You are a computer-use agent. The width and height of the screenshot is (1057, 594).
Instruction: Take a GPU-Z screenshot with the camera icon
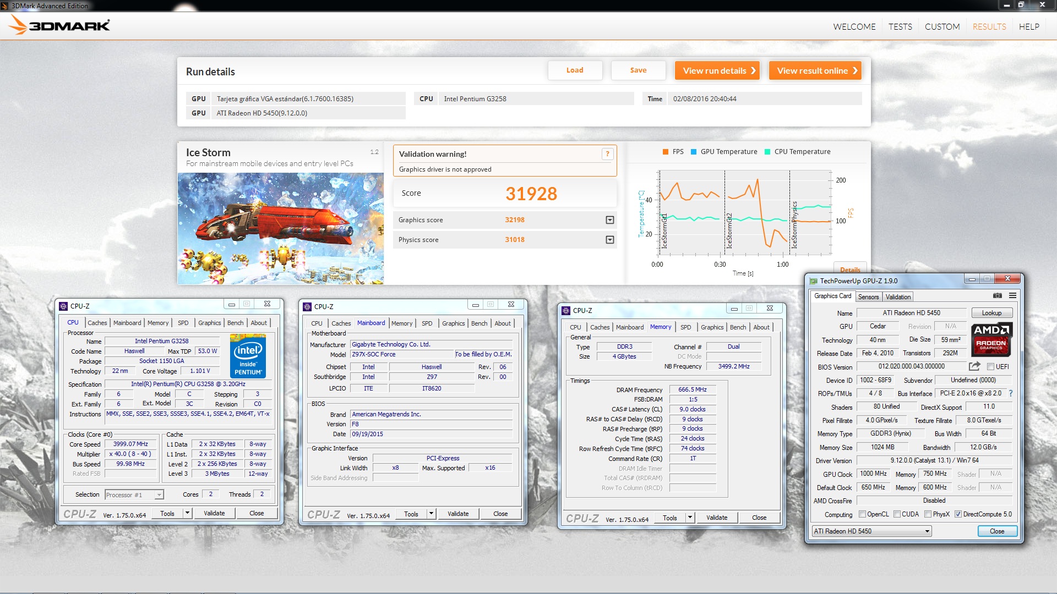tap(997, 296)
